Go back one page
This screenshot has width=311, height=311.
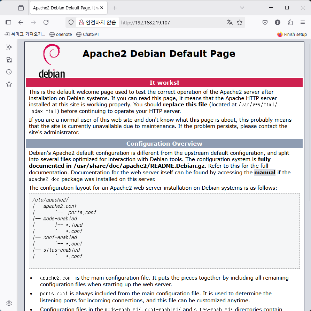[x=21, y=22]
